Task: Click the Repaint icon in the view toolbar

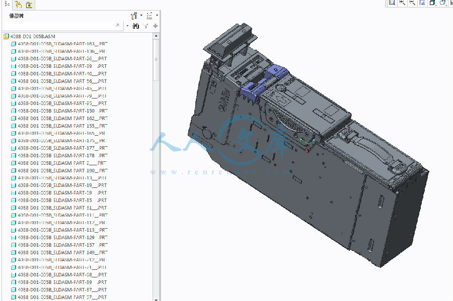Action: point(422,3)
